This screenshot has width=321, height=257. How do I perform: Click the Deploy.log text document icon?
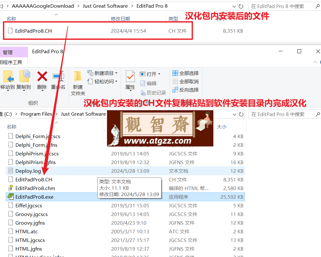(x=11, y=170)
